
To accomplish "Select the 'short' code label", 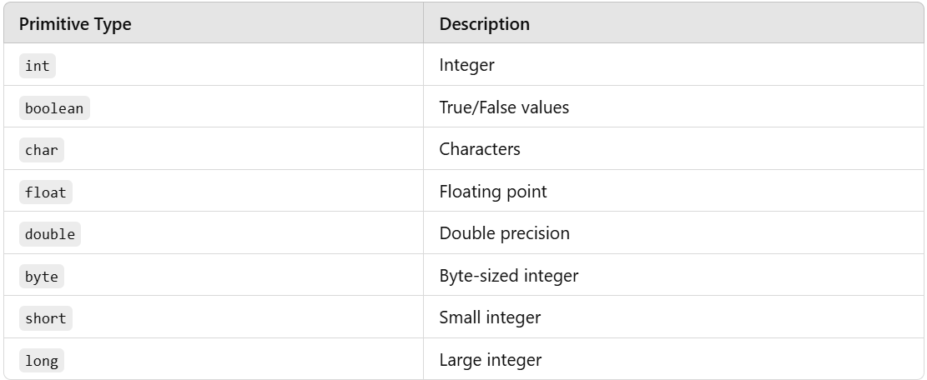I will point(46,318).
